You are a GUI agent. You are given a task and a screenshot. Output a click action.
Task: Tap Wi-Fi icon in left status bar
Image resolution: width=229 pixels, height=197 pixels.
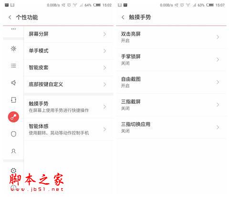point(75,5)
